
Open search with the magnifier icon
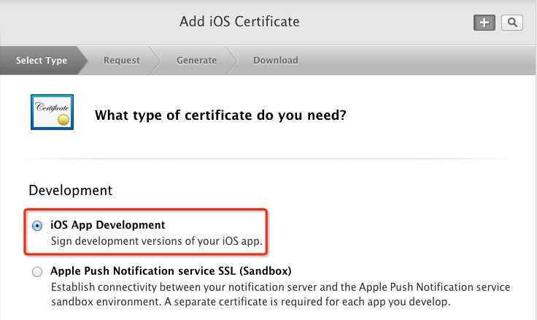[x=512, y=23]
